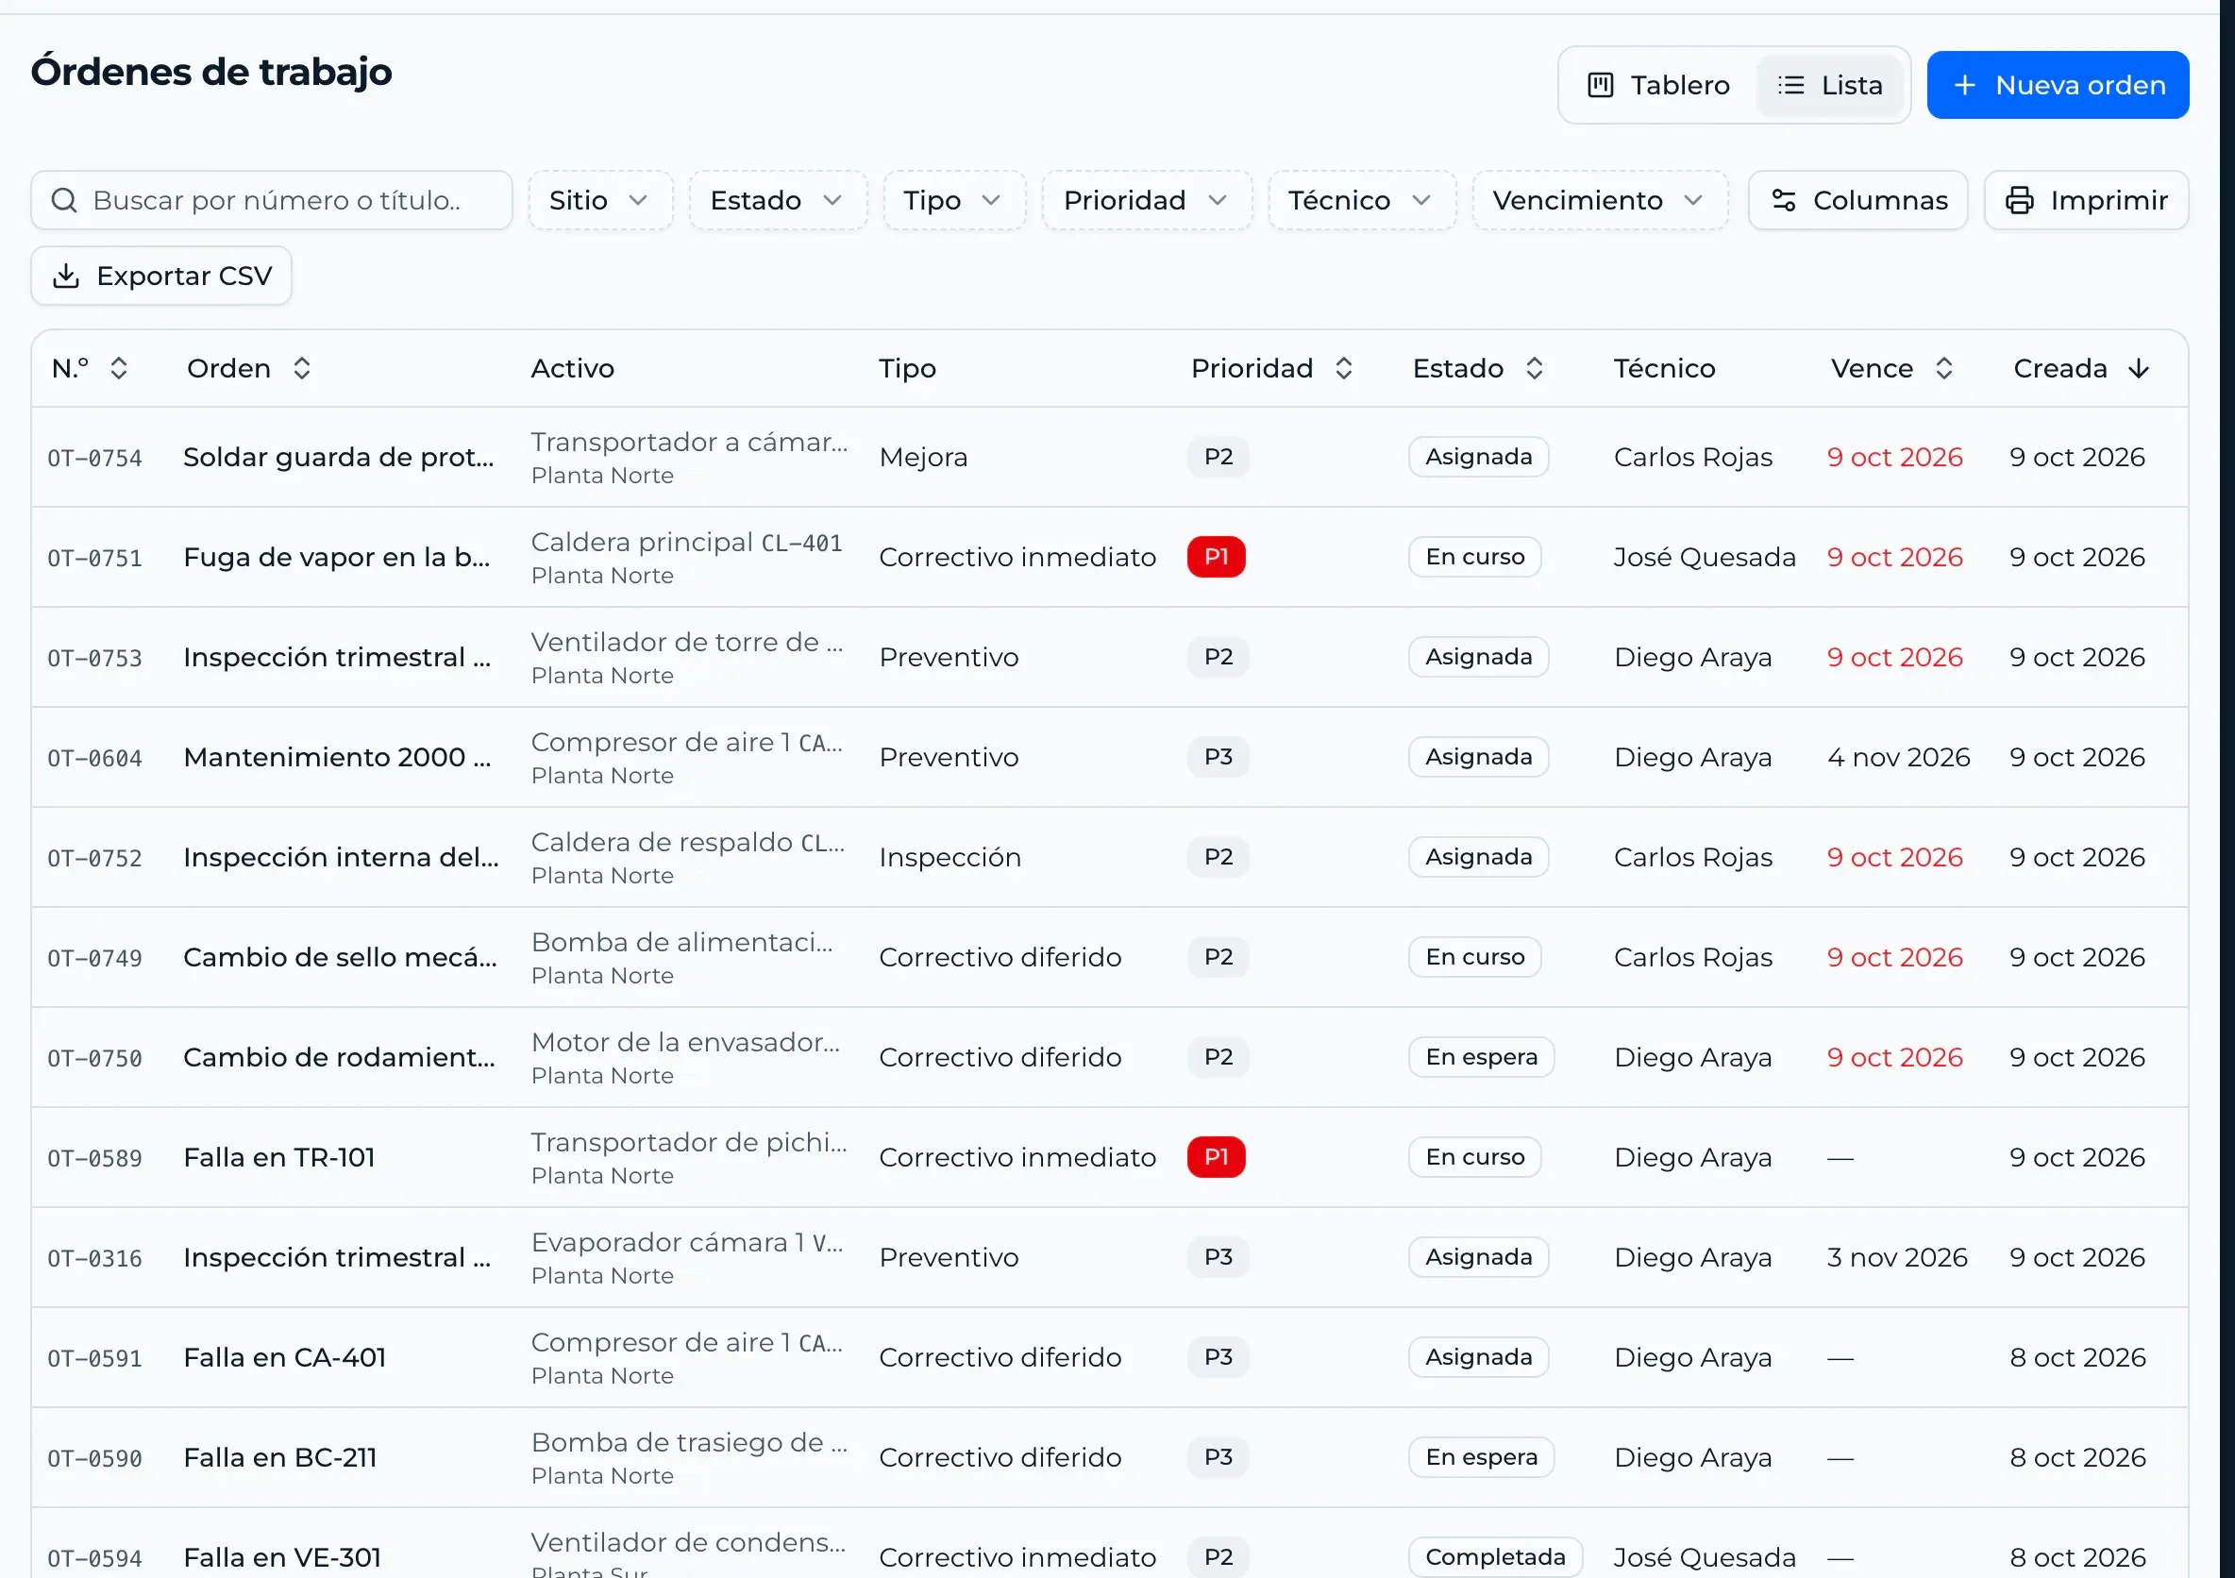The image size is (2235, 1578).
Task: Create a new order with Nueva orden
Action: tap(2057, 86)
